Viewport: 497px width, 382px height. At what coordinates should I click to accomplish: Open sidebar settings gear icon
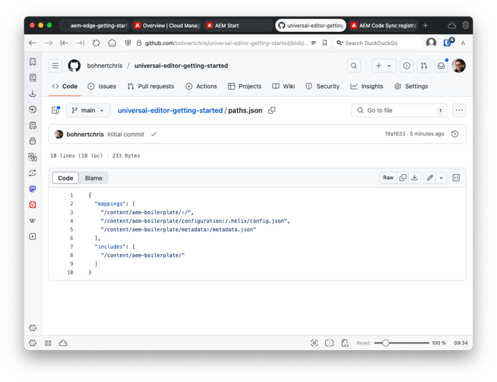pyautogui.click(x=32, y=328)
